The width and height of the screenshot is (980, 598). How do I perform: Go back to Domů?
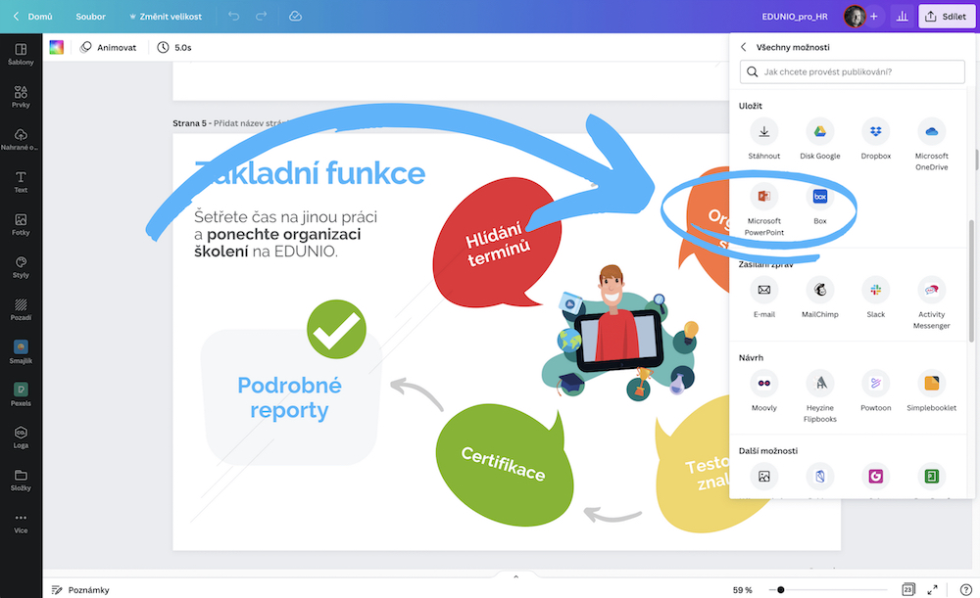click(x=33, y=17)
